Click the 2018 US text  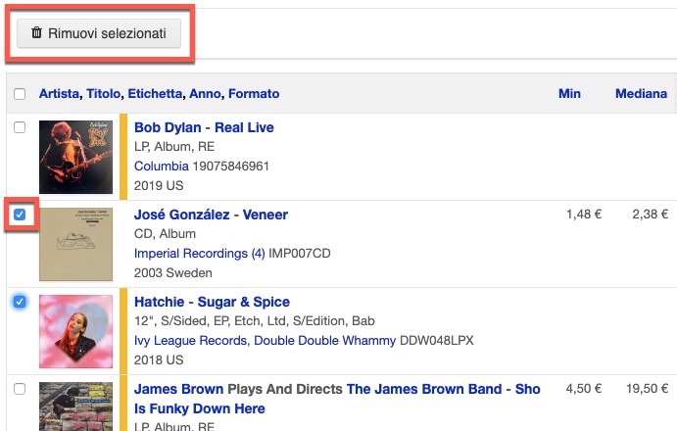pyautogui.click(x=159, y=360)
